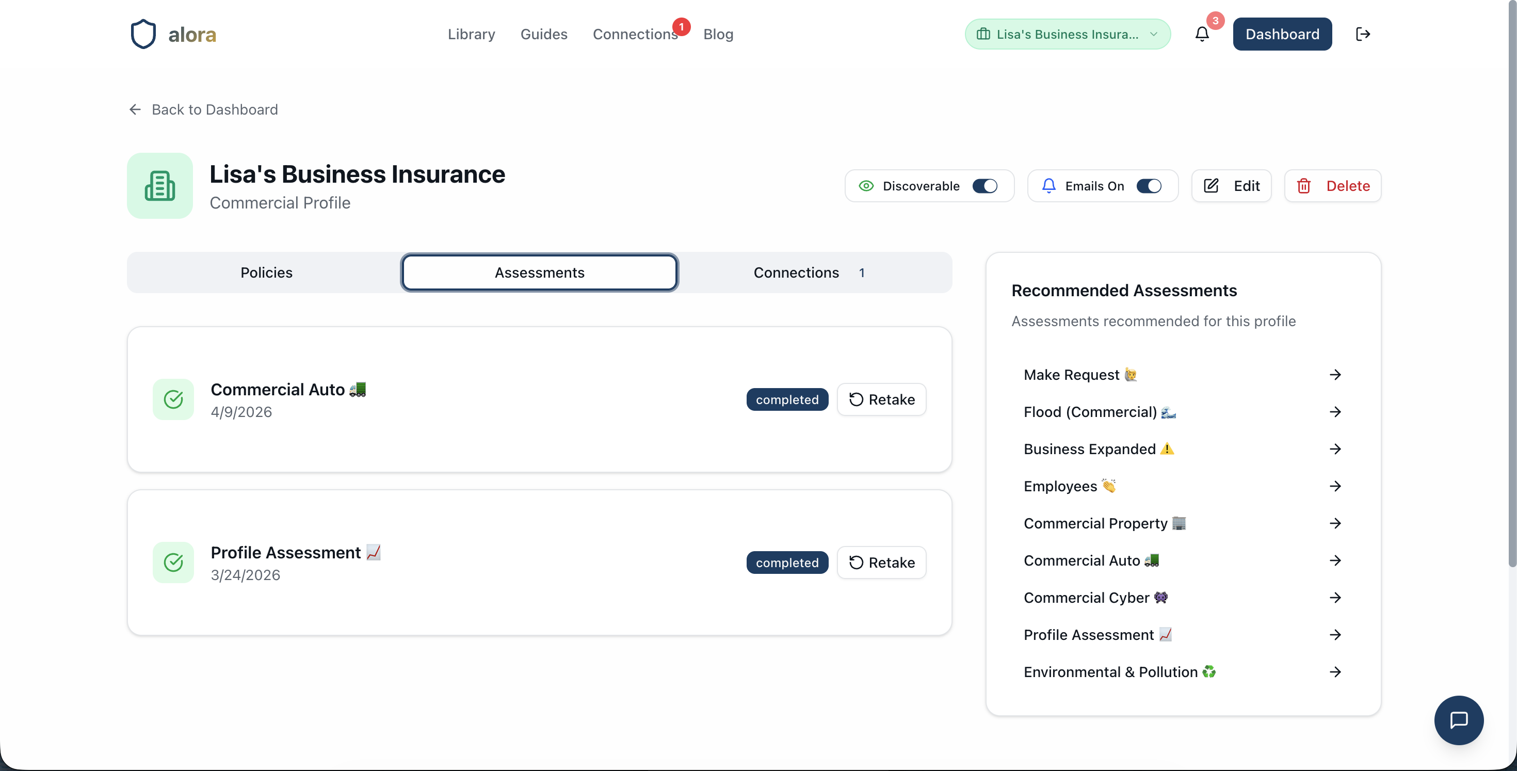Open the chat bubble in the bottom corner
This screenshot has width=1517, height=771.
point(1459,720)
